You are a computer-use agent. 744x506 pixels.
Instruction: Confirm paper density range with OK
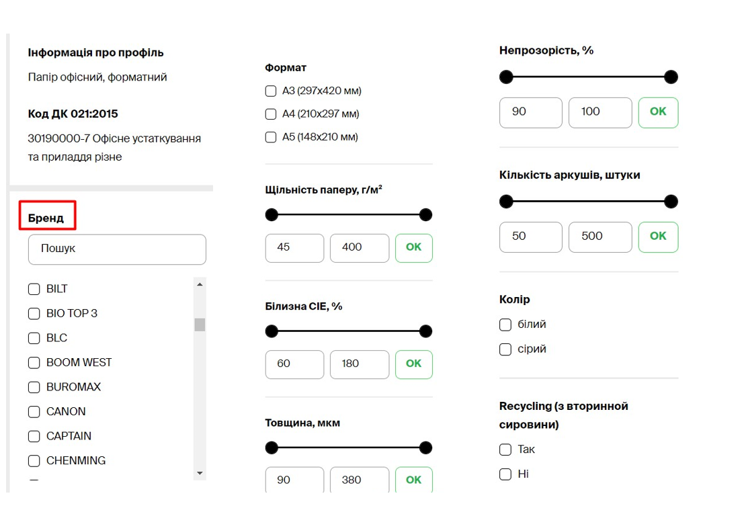pos(413,247)
